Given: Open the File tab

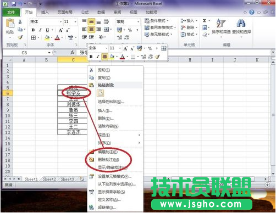Looking at the screenshot, I should click(x=11, y=12).
